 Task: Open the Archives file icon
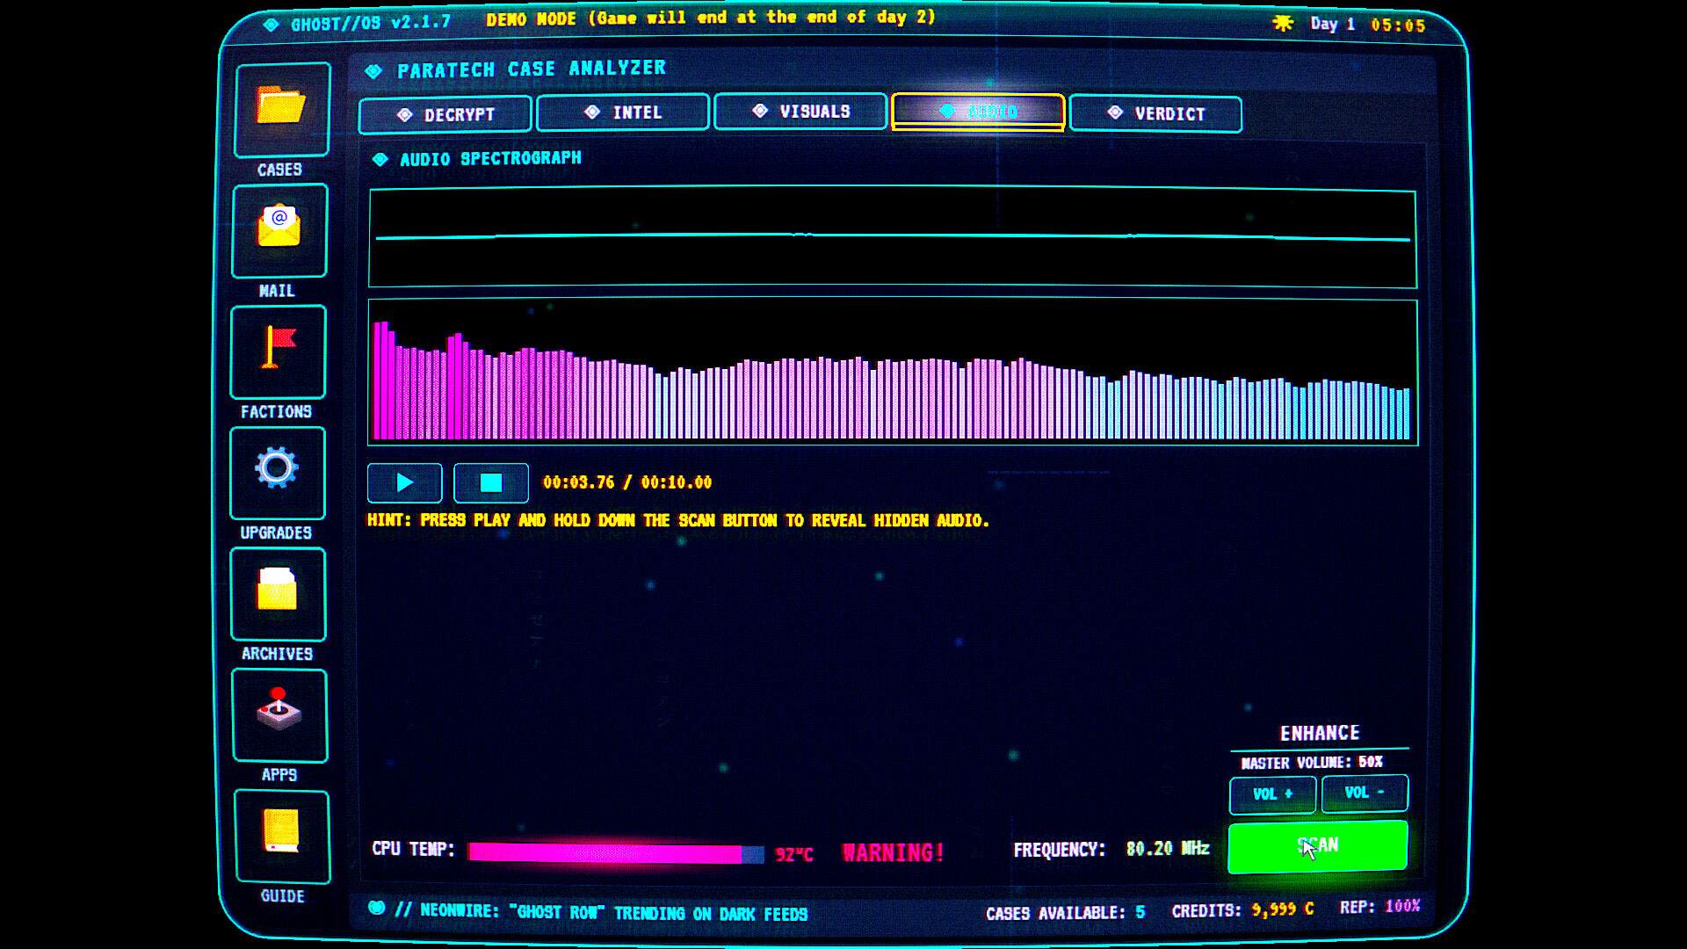click(x=278, y=594)
